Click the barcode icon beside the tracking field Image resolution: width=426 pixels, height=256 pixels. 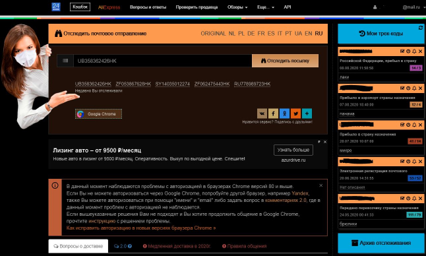65,61
